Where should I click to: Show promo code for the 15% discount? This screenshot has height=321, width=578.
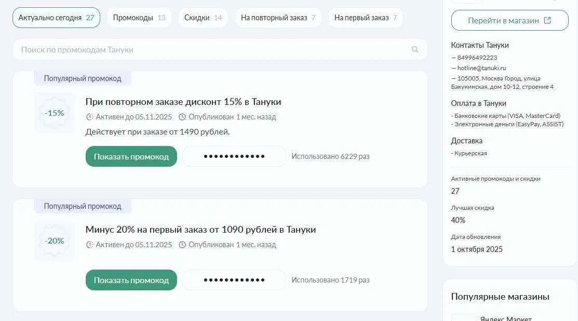tap(131, 157)
